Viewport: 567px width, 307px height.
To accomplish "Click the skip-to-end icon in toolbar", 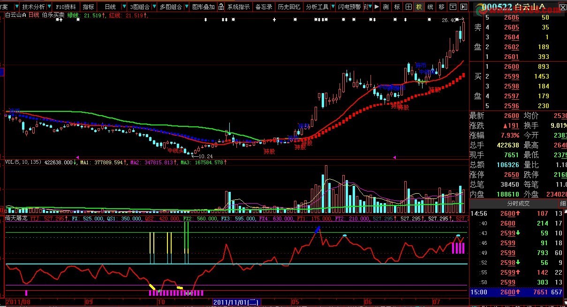I will 463,7.
